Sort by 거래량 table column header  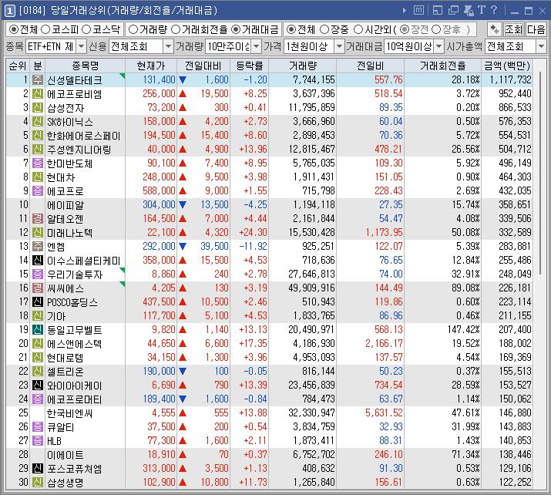tap(303, 66)
